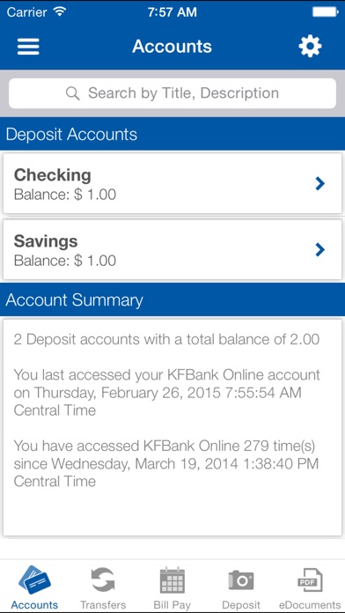The height and width of the screenshot is (613, 345).
Task: Expand the Savings account chevron
Action: [x=320, y=249]
